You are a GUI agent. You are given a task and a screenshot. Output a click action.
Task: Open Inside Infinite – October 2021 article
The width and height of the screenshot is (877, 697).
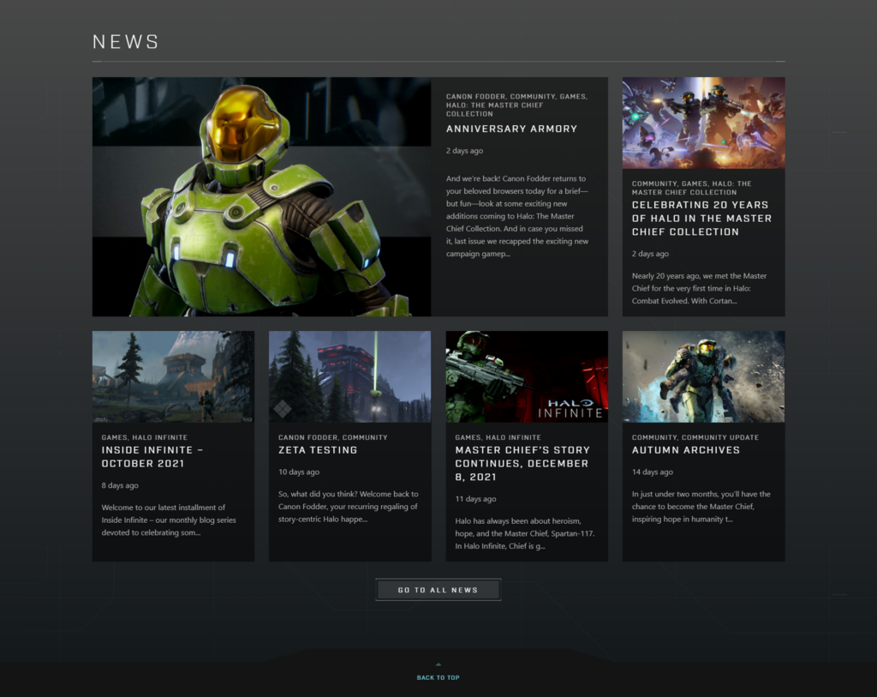152,457
